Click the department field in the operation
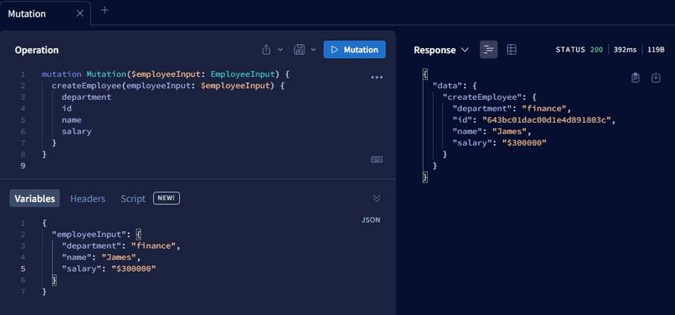Viewport: 675px width, 315px height. point(87,97)
